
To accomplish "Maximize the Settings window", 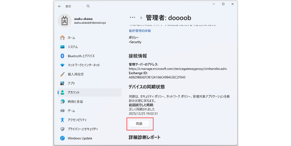I will point(223,4).
